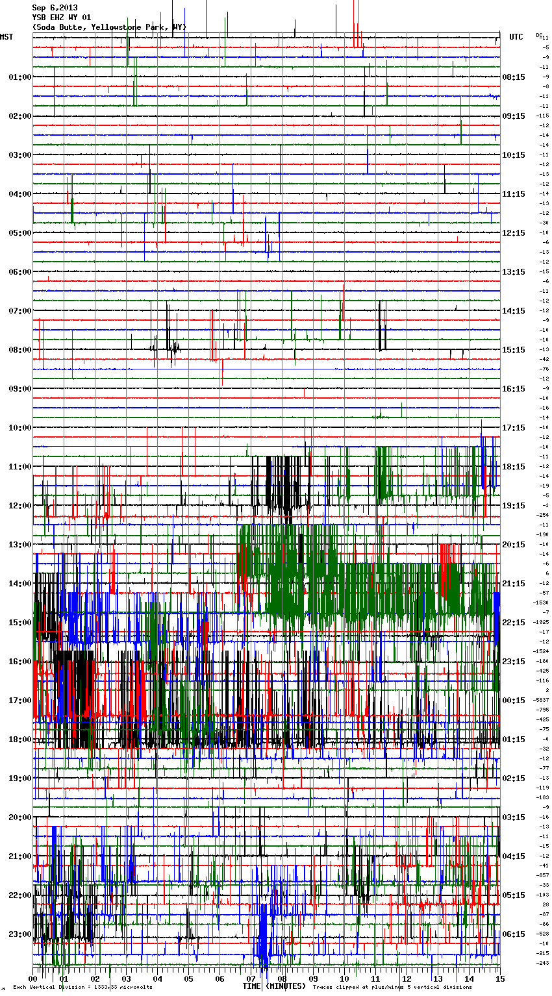This screenshot has height=996, width=552.
Task: Click the TIME (MINUTES) axis title
Action: [x=274, y=986]
